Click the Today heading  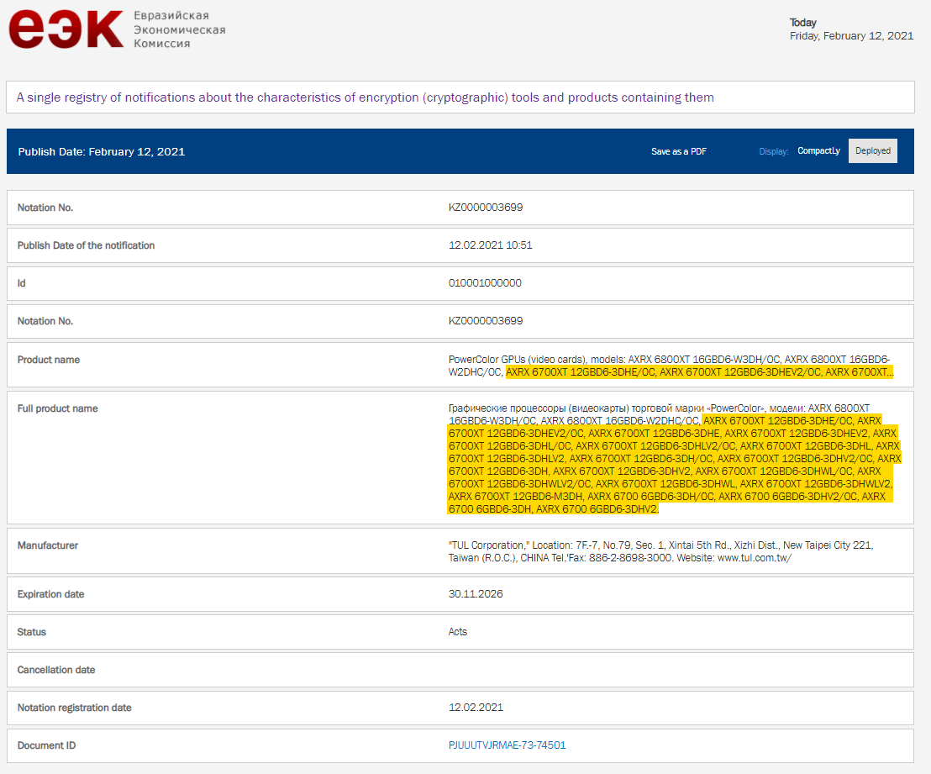tap(802, 22)
